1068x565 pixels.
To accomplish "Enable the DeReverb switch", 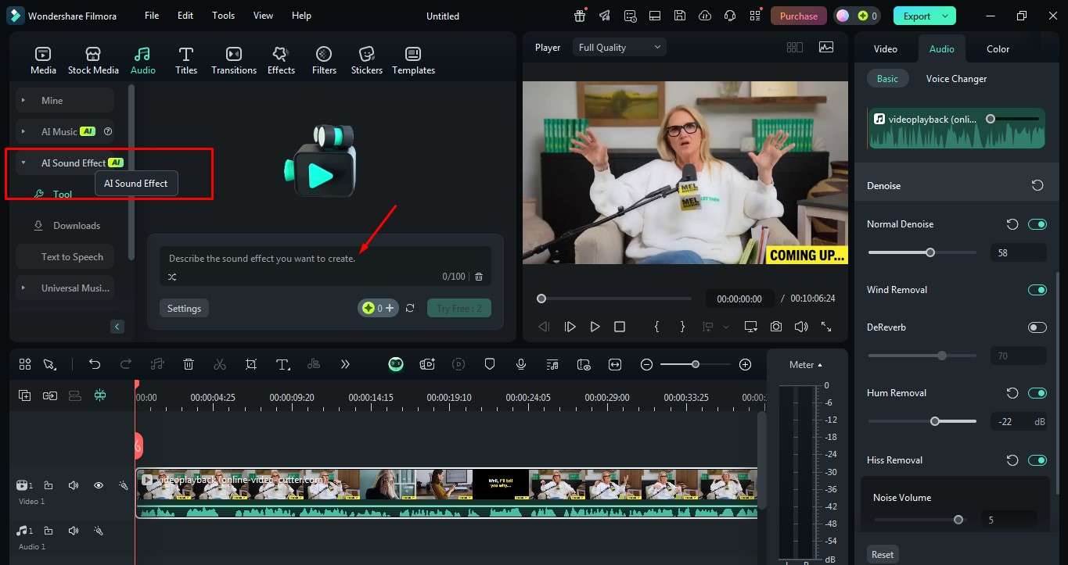I will 1037,327.
